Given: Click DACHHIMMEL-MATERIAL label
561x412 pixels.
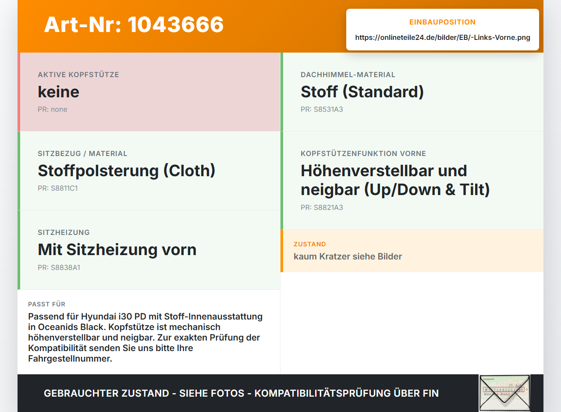Looking at the screenshot, I should (348, 75).
